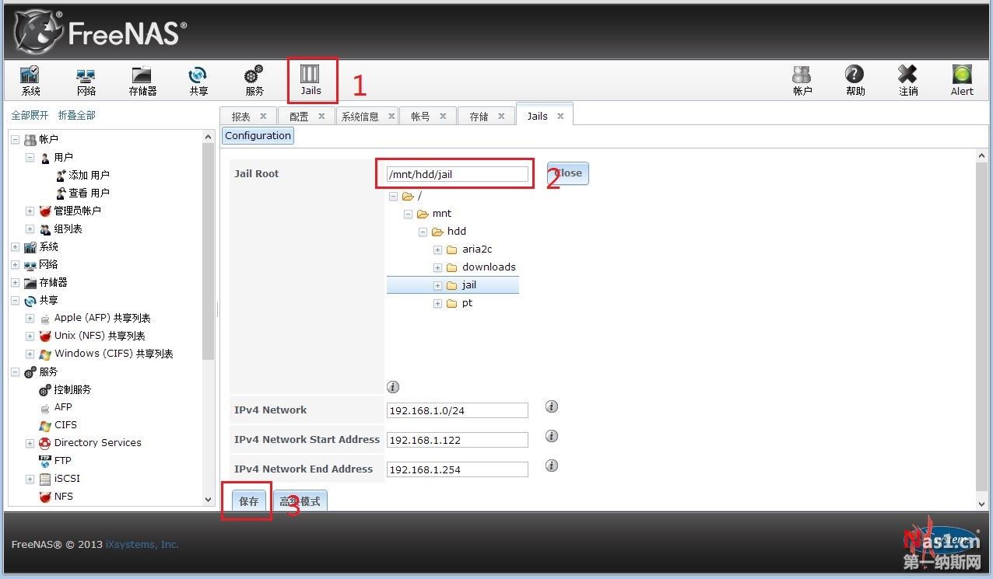Open Windows (CIFS) 共享列表 in the sidebar

click(114, 354)
